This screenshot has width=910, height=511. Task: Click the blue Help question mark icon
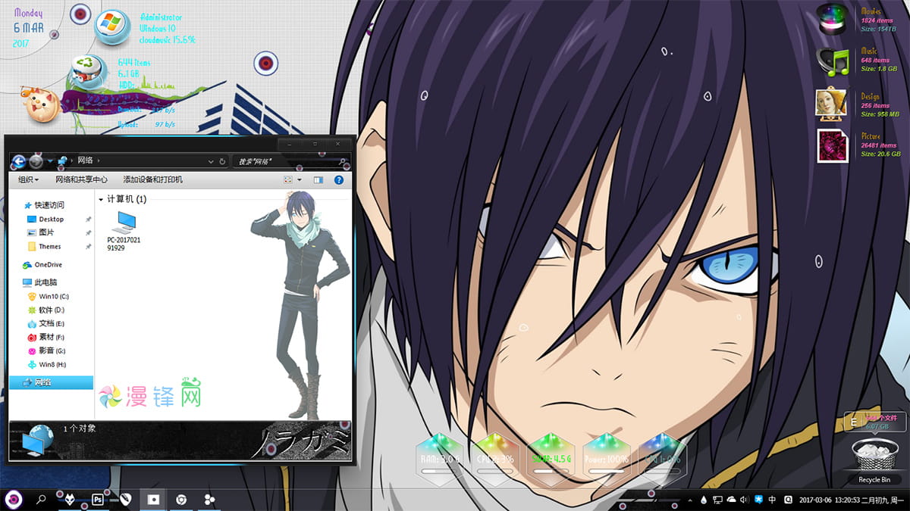(339, 180)
